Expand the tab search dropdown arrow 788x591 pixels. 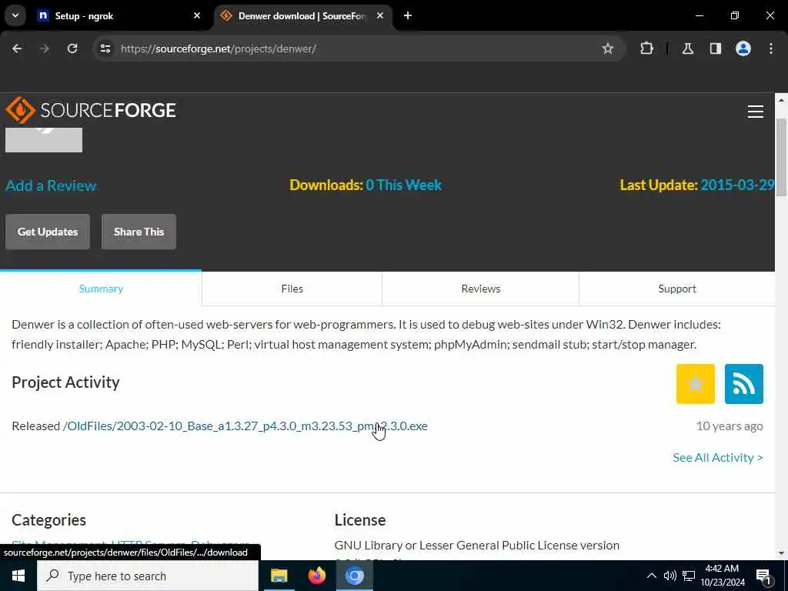point(15,15)
